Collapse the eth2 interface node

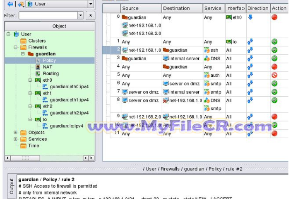pyautogui.click(x=30, y=106)
